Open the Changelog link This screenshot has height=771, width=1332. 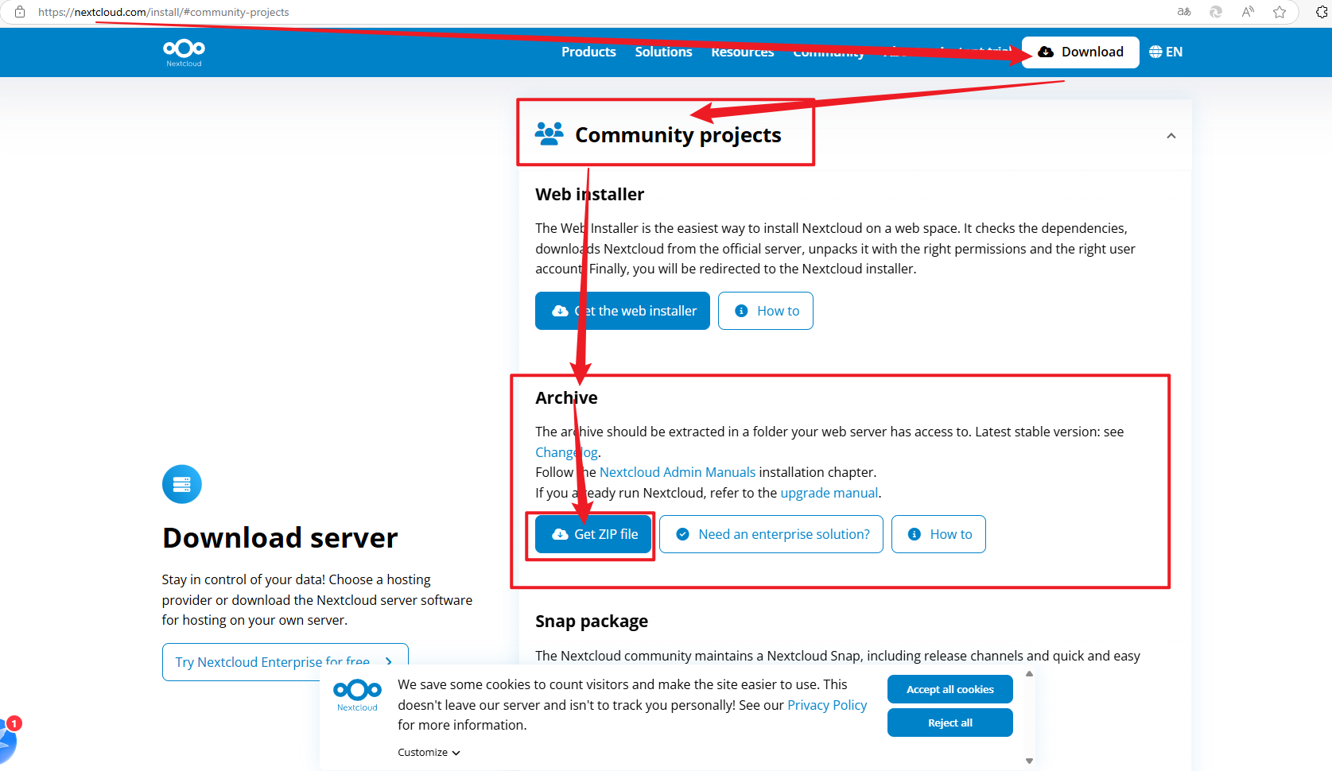tap(566, 452)
